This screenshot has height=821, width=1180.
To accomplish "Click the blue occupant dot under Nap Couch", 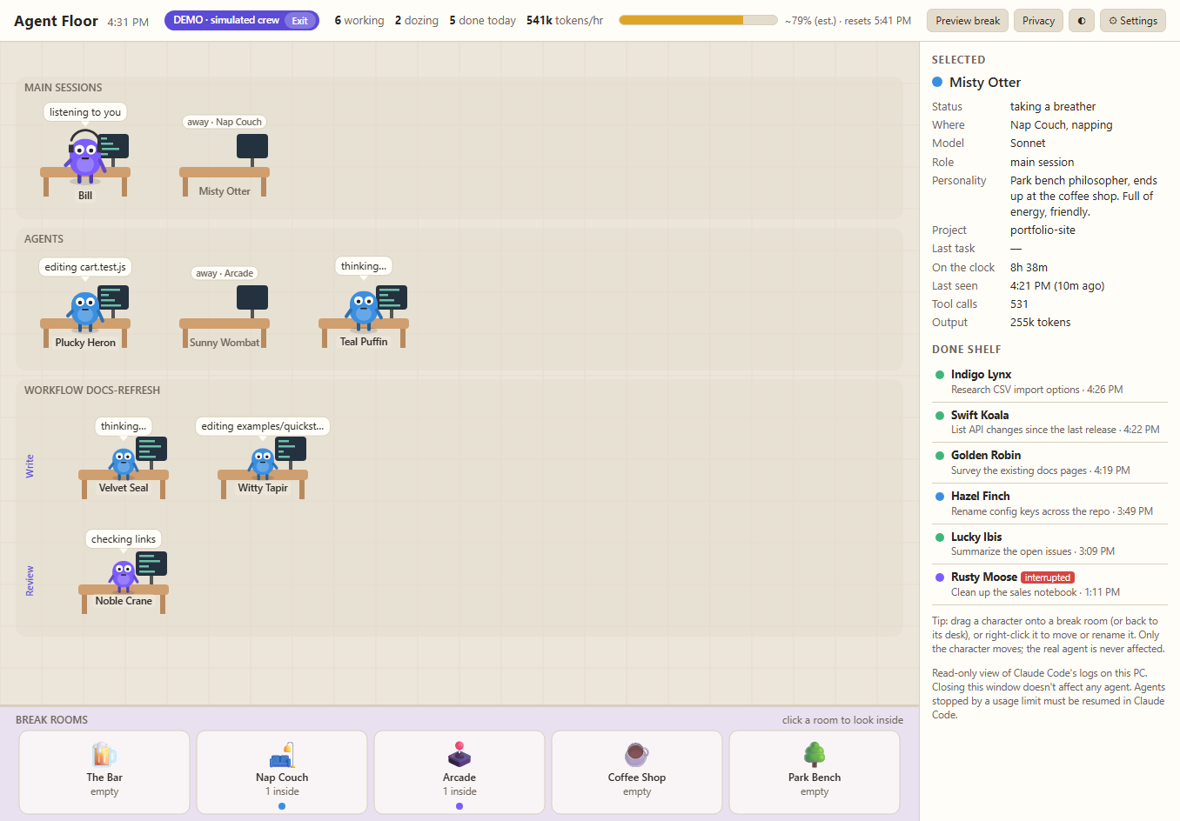I will [x=282, y=806].
